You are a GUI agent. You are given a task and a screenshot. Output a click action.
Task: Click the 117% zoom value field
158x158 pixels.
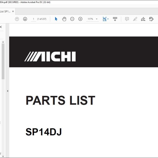coord(90,19)
